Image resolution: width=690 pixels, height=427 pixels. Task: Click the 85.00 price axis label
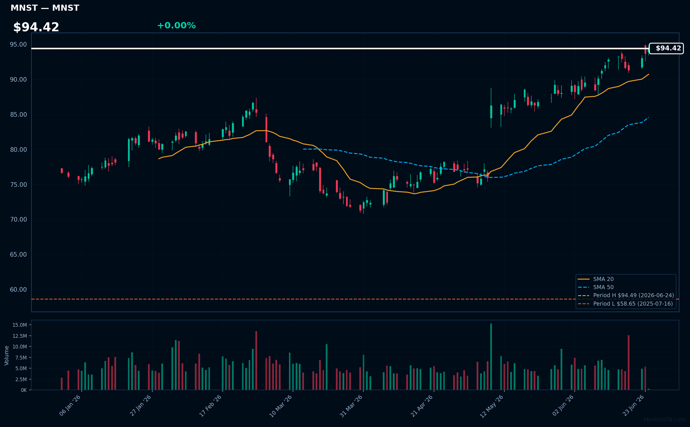[18, 114]
